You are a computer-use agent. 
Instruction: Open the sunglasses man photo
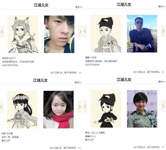[x=142, y=34]
